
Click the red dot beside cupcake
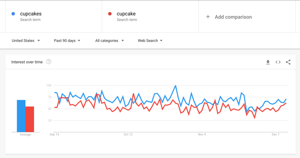tap(110, 13)
